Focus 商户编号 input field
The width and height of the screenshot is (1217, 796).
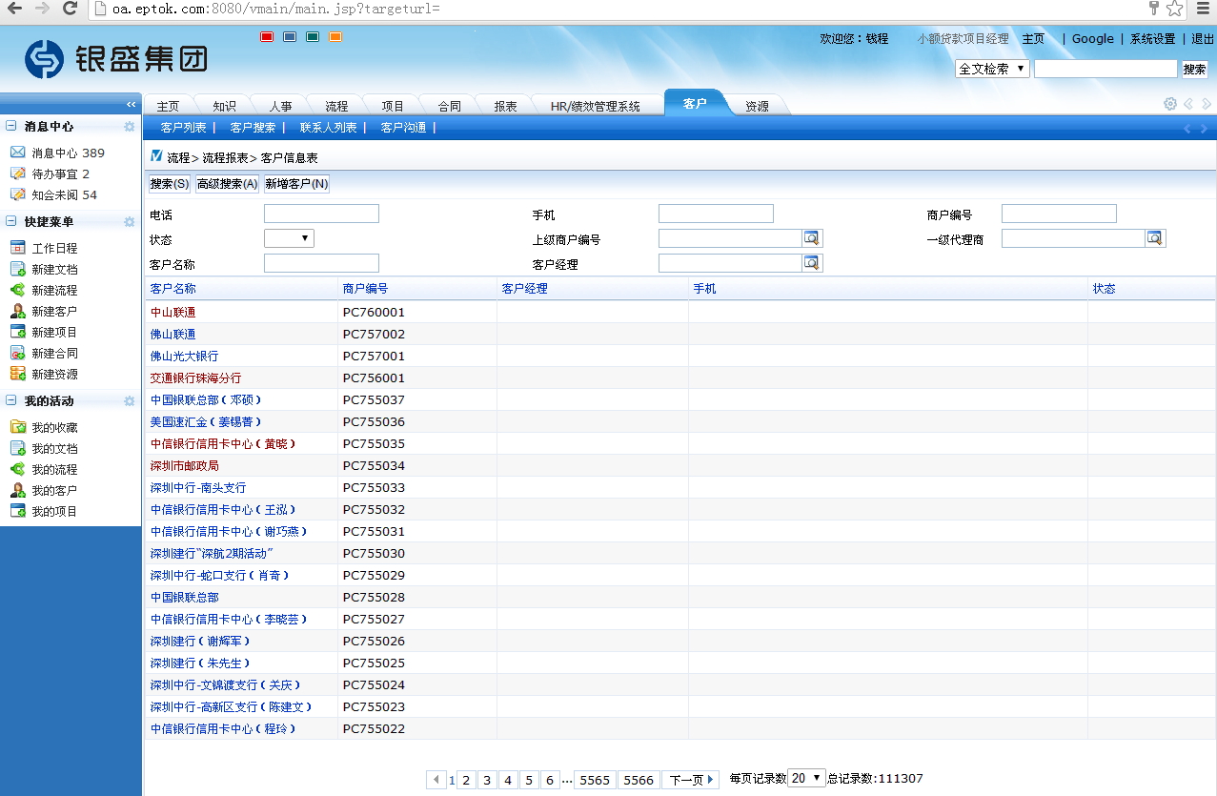point(1059,214)
